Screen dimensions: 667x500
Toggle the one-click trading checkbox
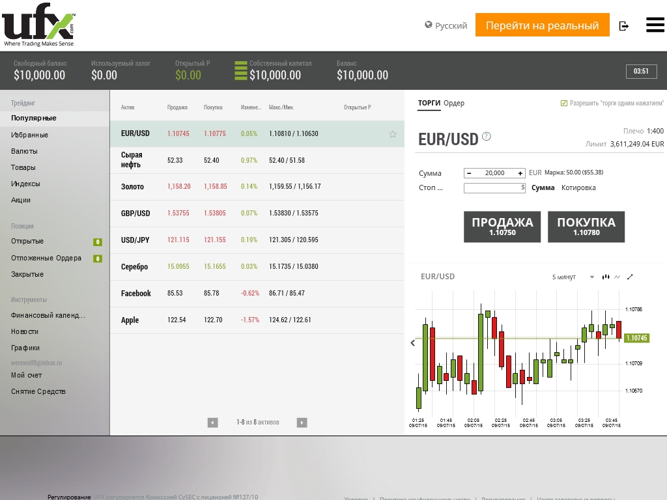[x=564, y=103]
